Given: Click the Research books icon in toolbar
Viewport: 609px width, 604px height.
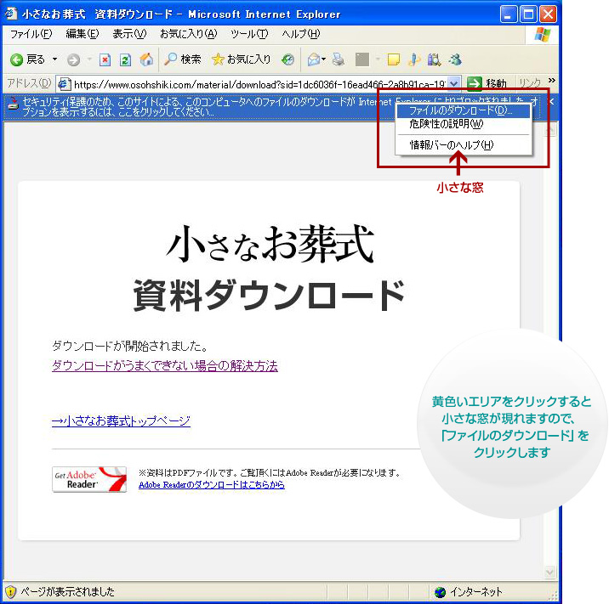Looking at the screenshot, I should pos(434,59).
